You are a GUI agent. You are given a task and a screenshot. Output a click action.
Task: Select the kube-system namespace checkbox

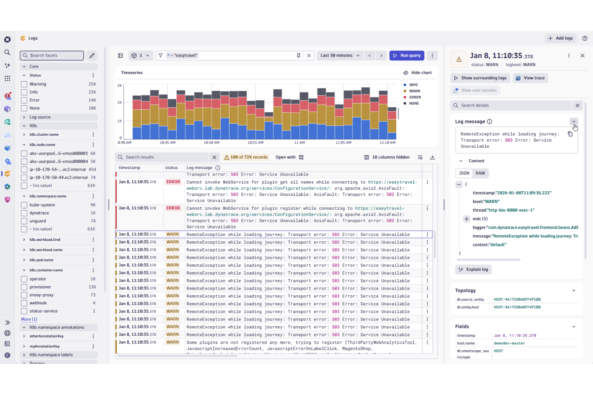(x=24, y=205)
